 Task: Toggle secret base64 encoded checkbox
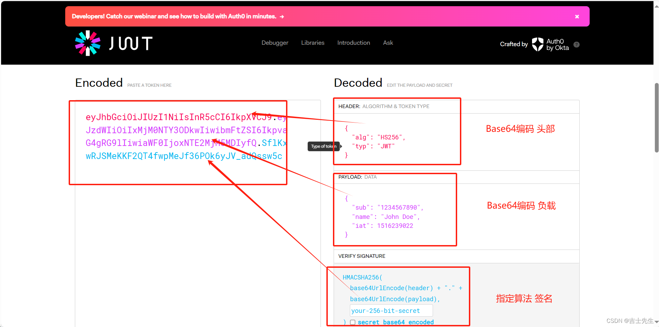click(x=353, y=323)
